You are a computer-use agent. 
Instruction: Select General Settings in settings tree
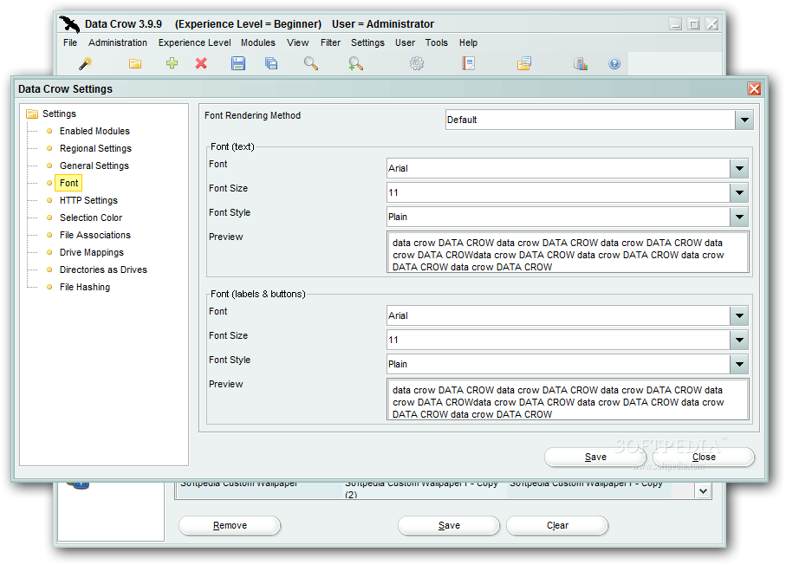tap(94, 166)
